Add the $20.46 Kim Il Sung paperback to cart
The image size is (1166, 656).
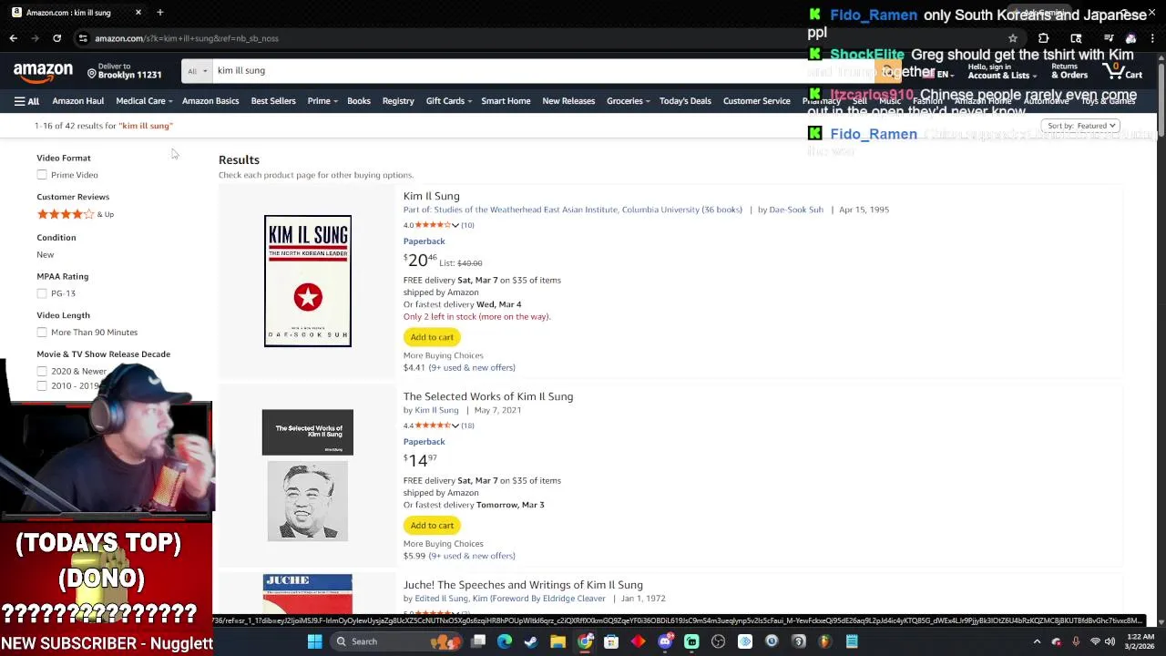click(x=432, y=337)
